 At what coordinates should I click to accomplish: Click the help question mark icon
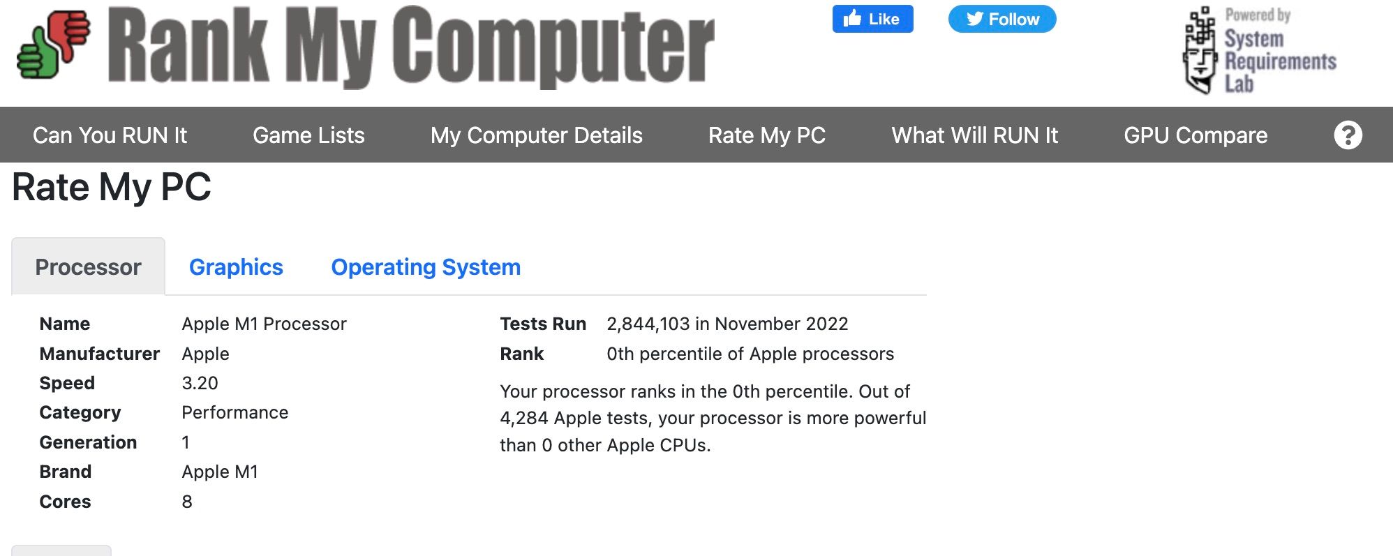point(1348,135)
